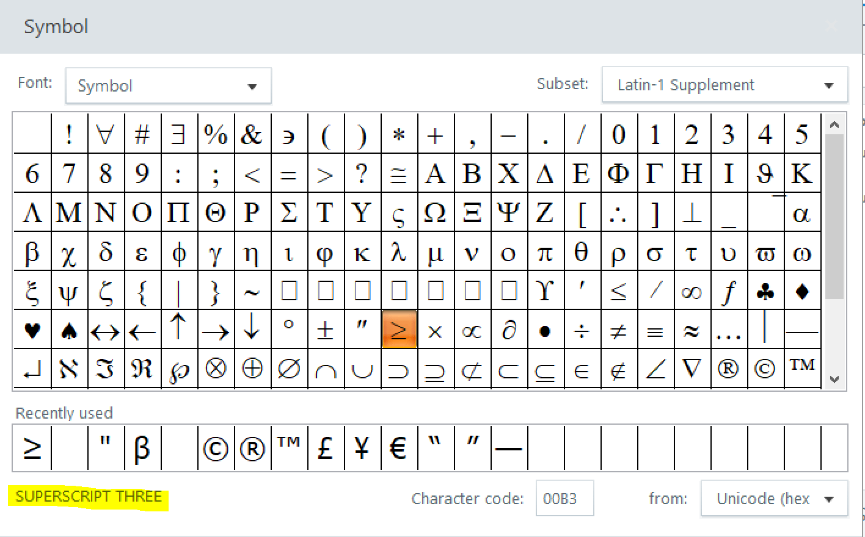Select the plus-minus symbol

[325, 330]
